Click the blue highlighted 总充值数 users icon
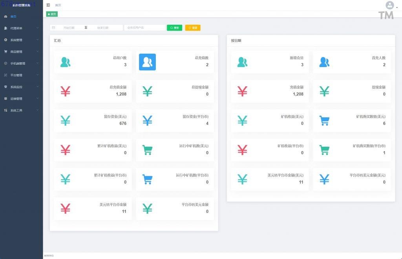Image resolution: width=402 pixels, height=259 pixels. pos(147,62)
